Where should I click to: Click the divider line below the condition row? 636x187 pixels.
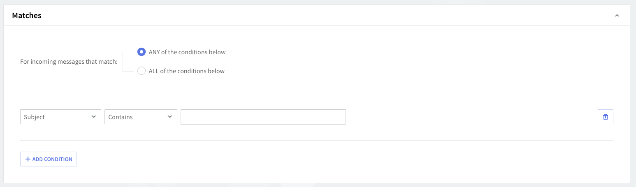[317, 140]
